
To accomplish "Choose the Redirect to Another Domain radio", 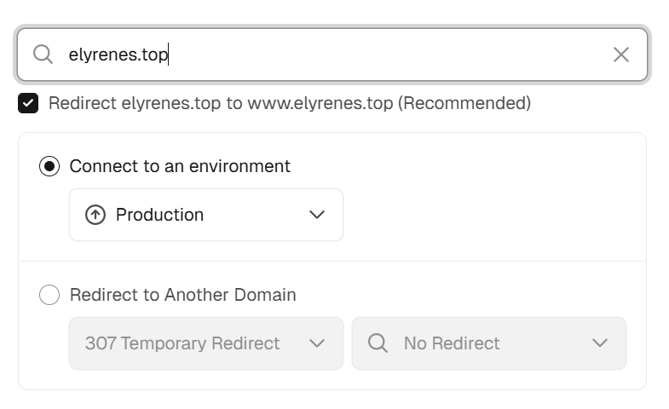I will pos(49,295).
